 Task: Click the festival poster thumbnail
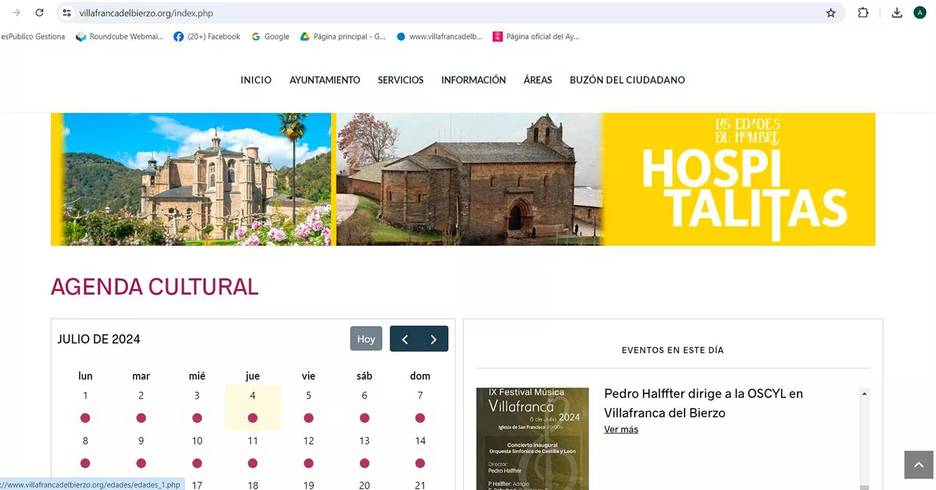[x=532, y=437]
